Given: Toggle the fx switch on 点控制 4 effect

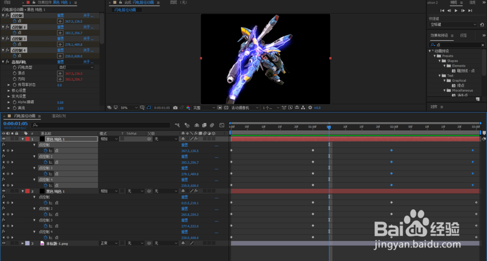Looking at the screenshot, I should (x=7, y=50).
